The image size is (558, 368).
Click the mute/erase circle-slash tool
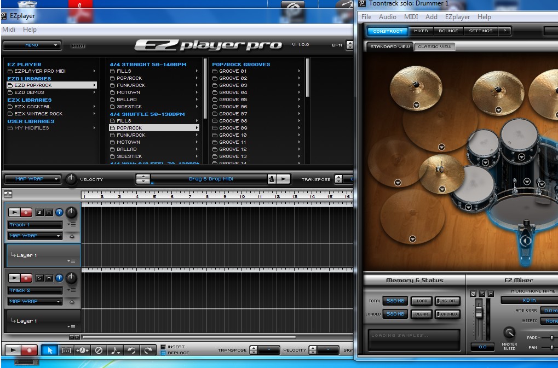pyautogui.click(x=99, y=350)
